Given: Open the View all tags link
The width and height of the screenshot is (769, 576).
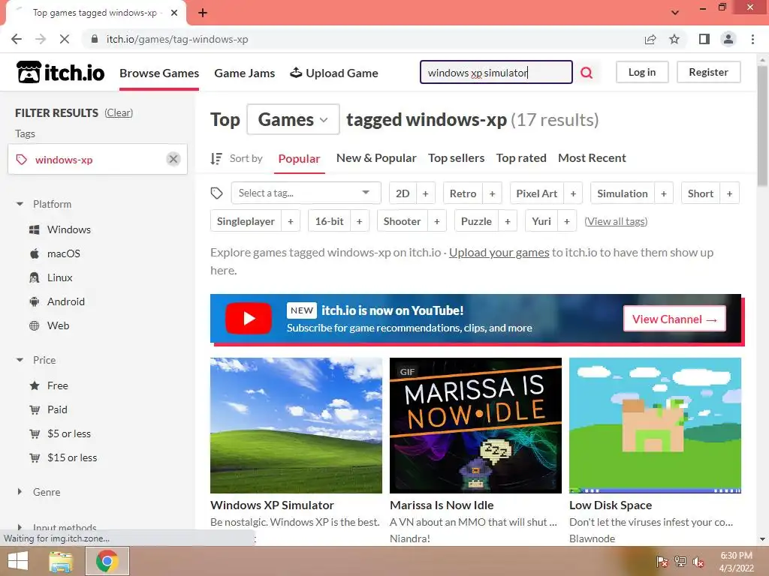Looking at the screenshot, I should coord(616,221).
